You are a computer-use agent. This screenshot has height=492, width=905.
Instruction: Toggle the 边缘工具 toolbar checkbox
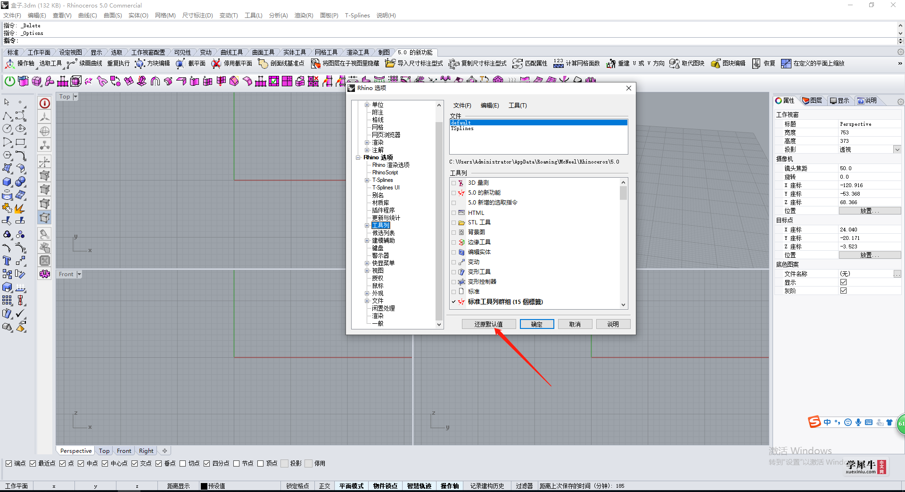pos(454,242)
